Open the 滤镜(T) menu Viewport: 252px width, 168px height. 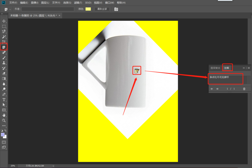click(78, 3)
